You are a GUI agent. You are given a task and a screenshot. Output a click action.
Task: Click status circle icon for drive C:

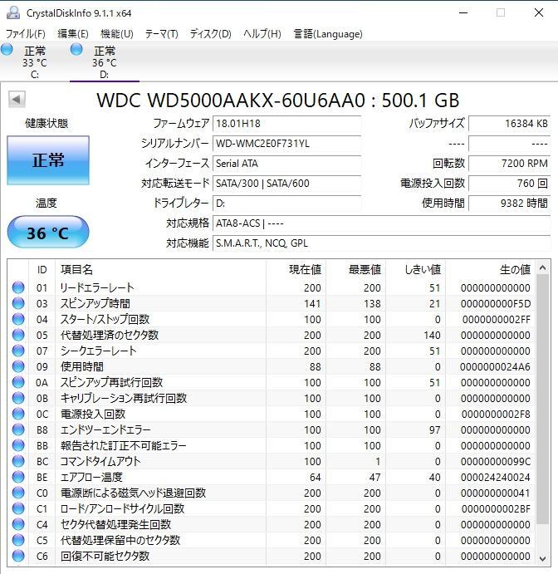pos(7,50)
